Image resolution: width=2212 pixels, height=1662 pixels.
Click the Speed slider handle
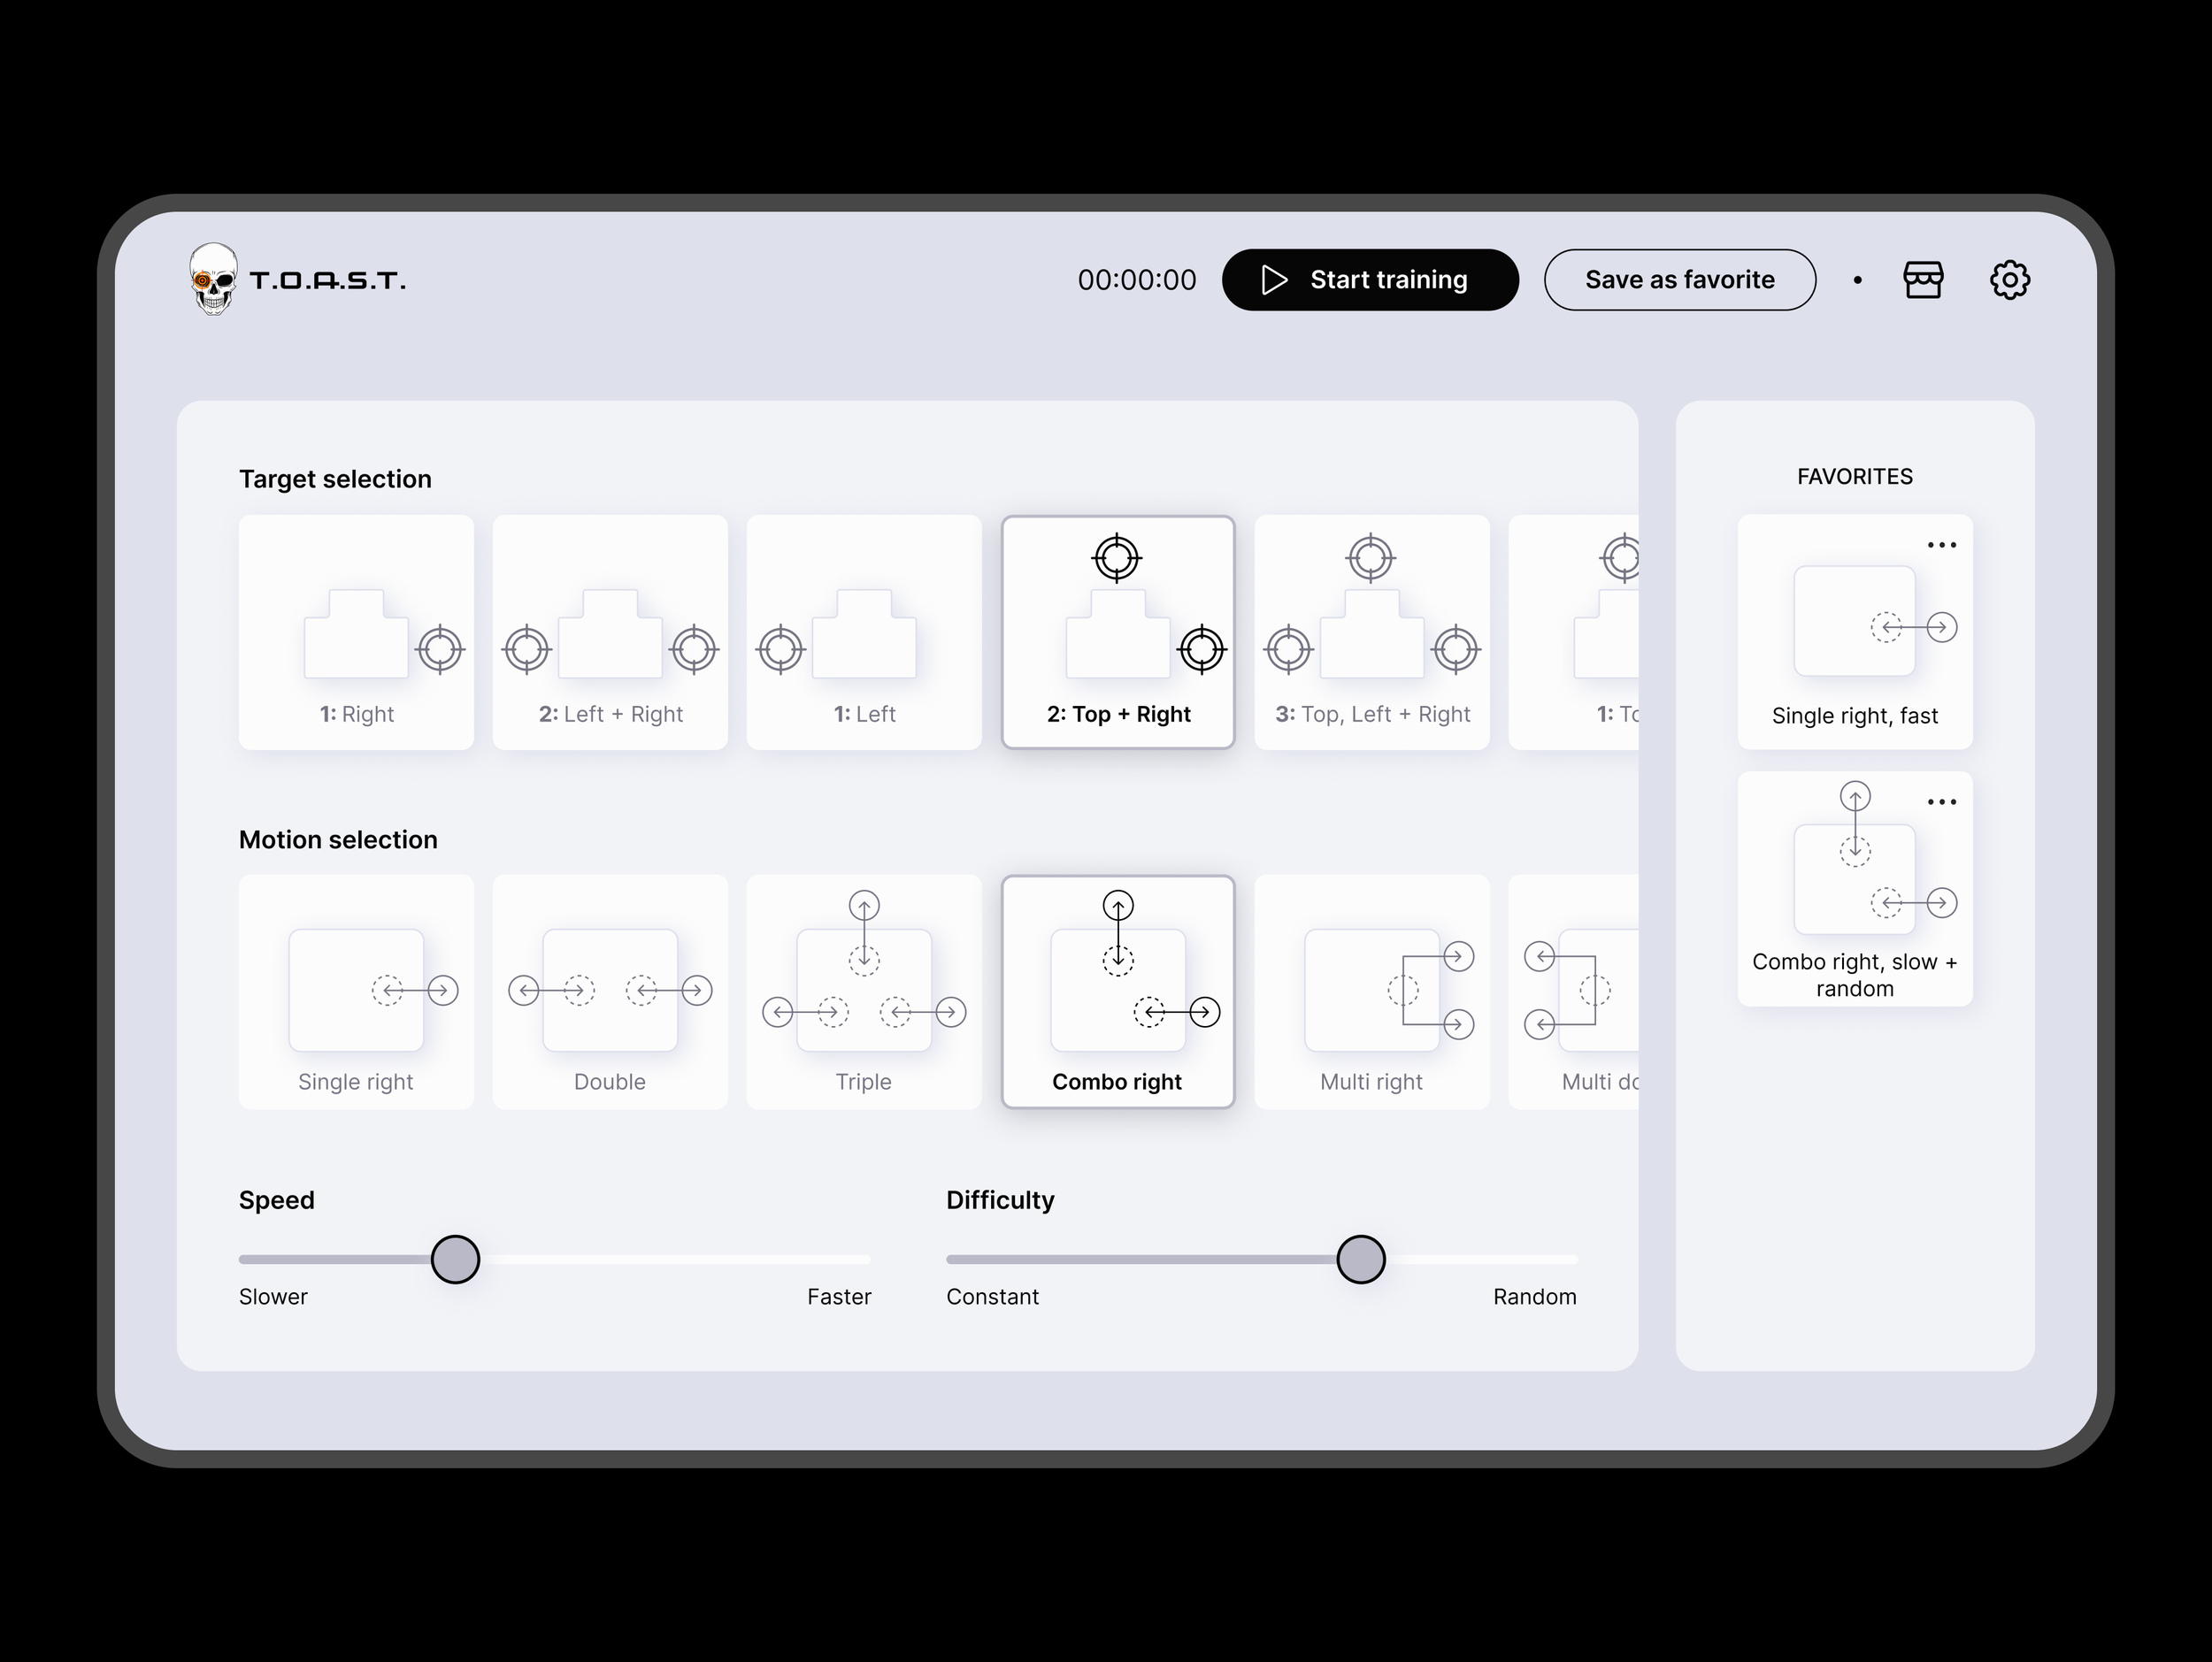pos(455,1260)
